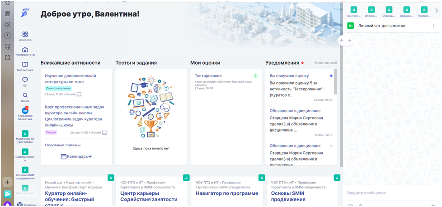Screen dimensions: 442x207
Task: Click the 23 мая, 10:40 notification timestamp
Action: (323, 100)
